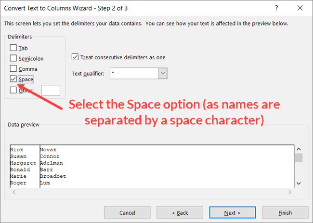Click the Other delimiter text field

[x=51, y=90]
